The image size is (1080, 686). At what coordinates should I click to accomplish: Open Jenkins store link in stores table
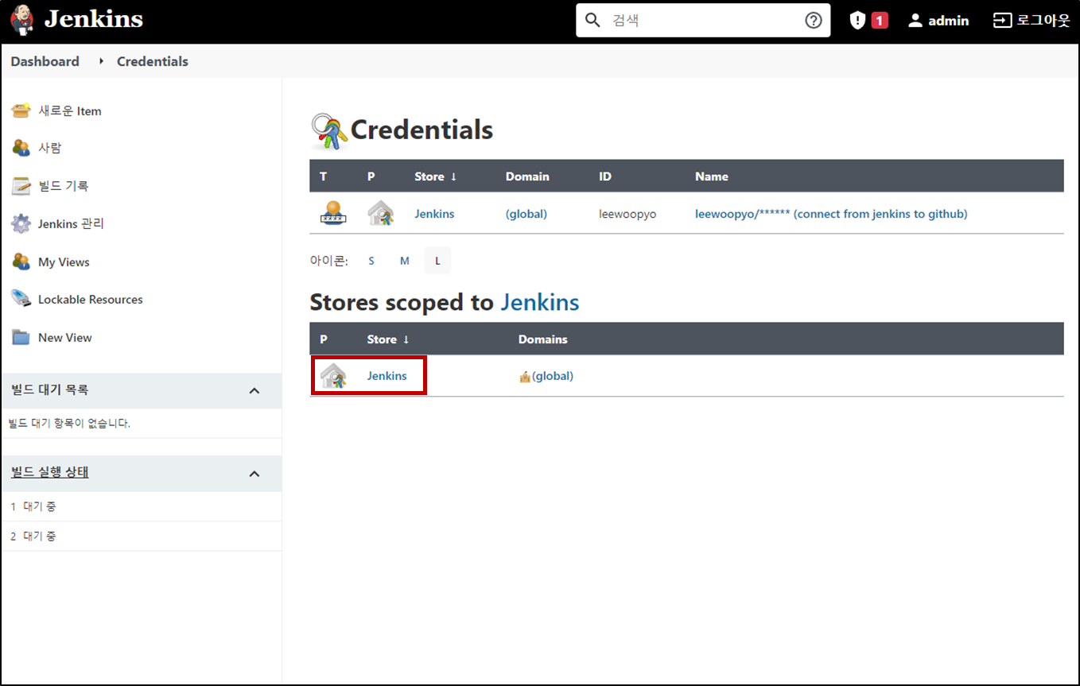(387, 376)
